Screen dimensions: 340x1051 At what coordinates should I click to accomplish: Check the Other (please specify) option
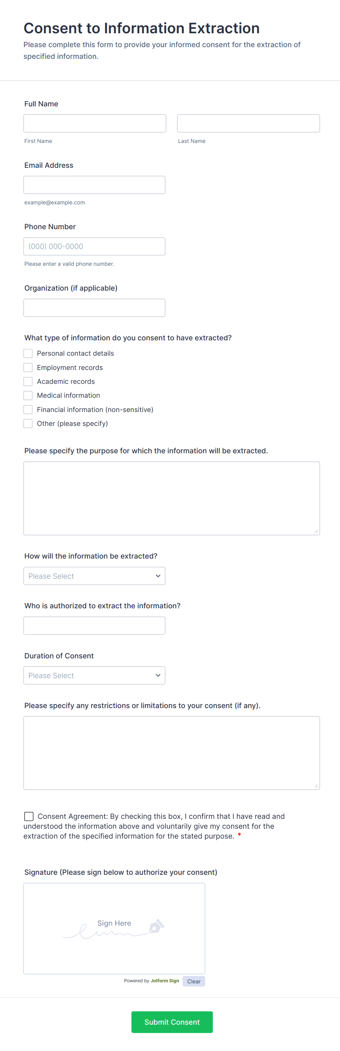pyautogui.click(x=28, y=423)
